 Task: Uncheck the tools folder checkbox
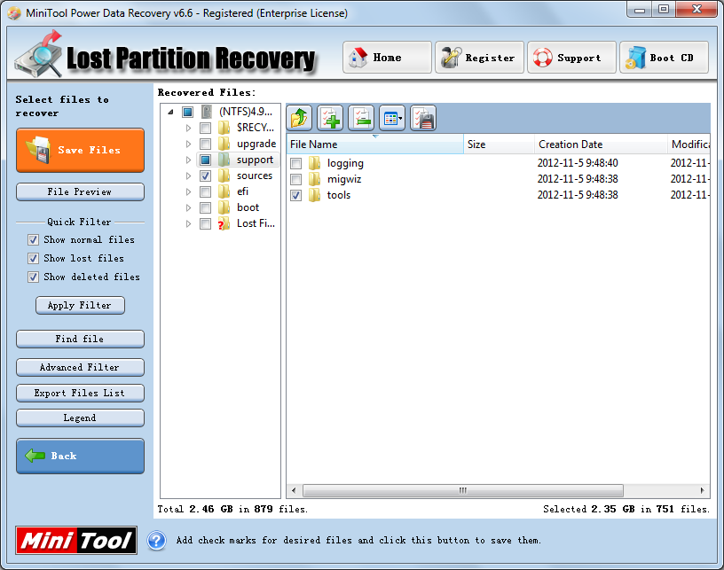(296, 196)
